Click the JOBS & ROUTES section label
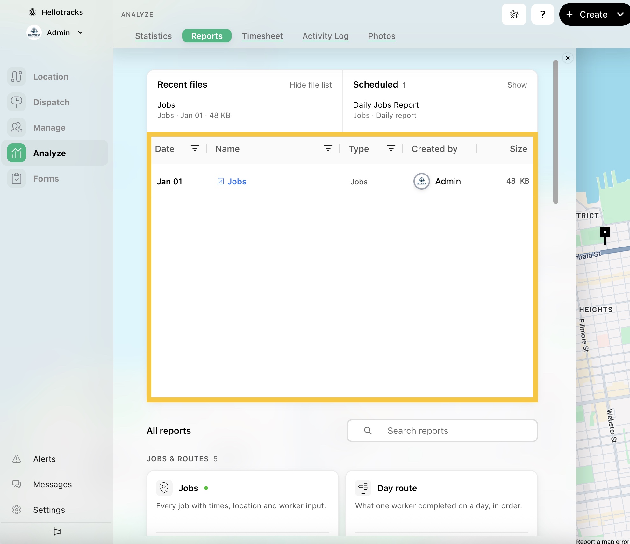 [177, 459]
